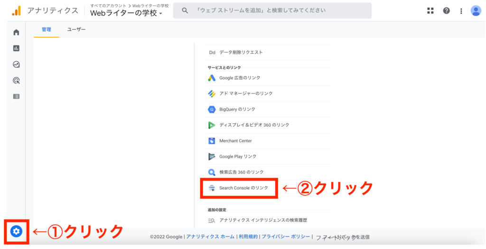The width and height of the screenshot is (486, 249).
Task: Switch to the 管理 tab
Action: pyautogui.click(x=47, y=30)
